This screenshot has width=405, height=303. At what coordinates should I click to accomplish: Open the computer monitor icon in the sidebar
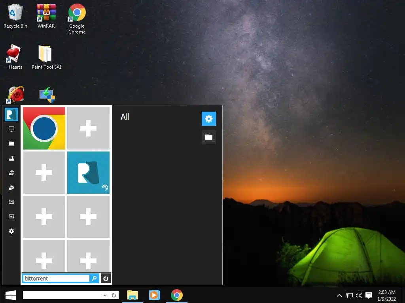tap(11, 129)
